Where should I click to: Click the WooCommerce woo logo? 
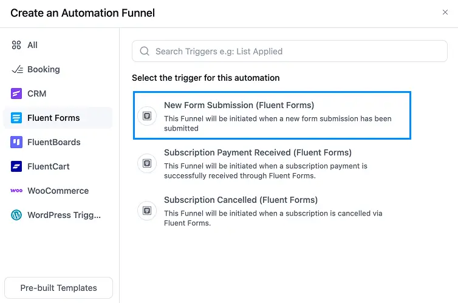click(x=16, y=191)
